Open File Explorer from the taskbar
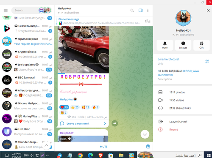The height and width of the screenshot is (158, 212). coord(121,155)
